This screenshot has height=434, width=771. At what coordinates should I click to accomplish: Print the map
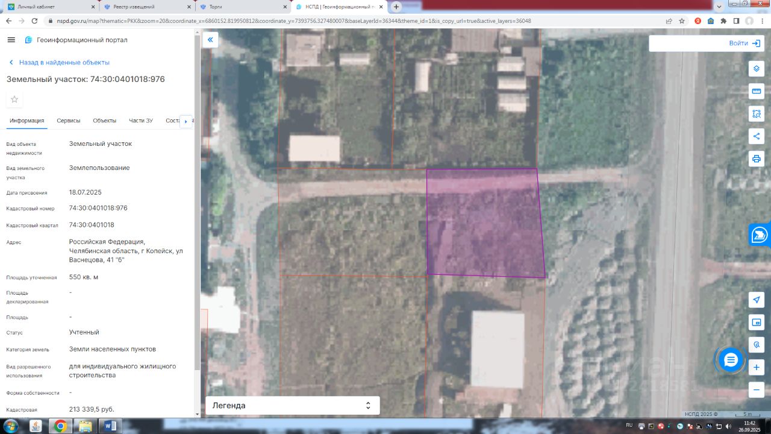coord(757,159)
